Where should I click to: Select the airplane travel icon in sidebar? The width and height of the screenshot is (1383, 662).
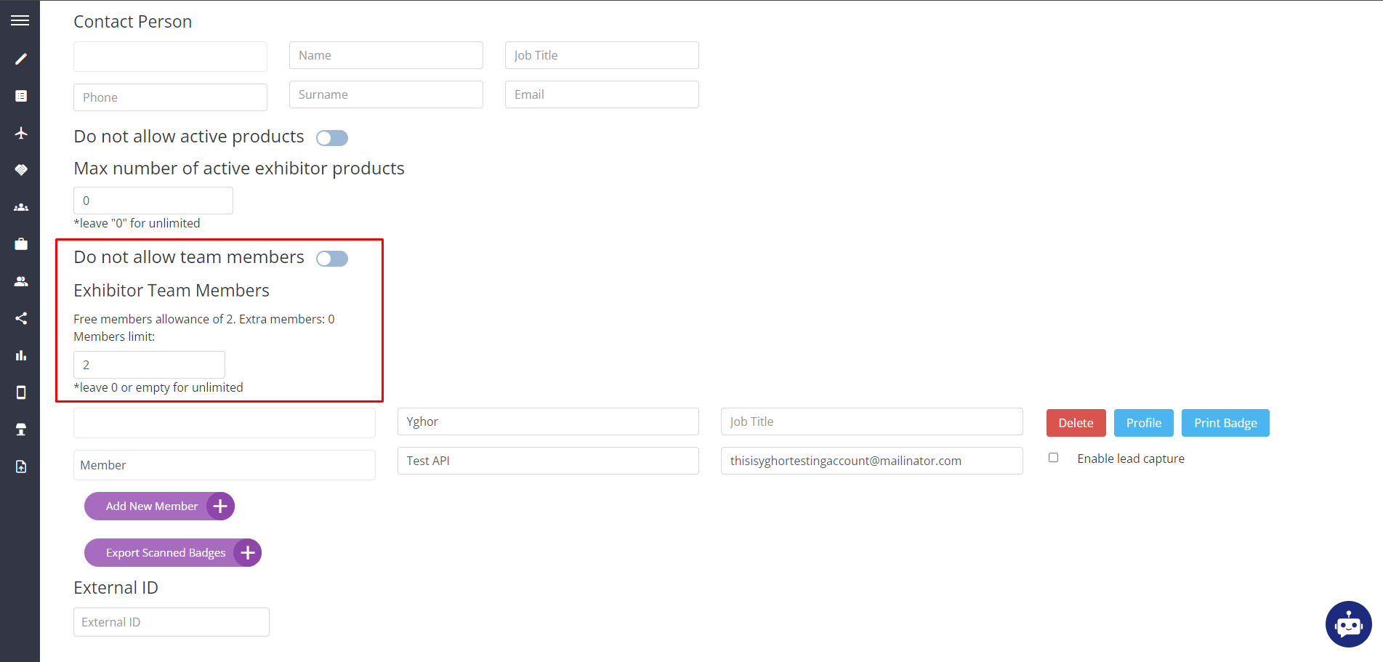20,133
